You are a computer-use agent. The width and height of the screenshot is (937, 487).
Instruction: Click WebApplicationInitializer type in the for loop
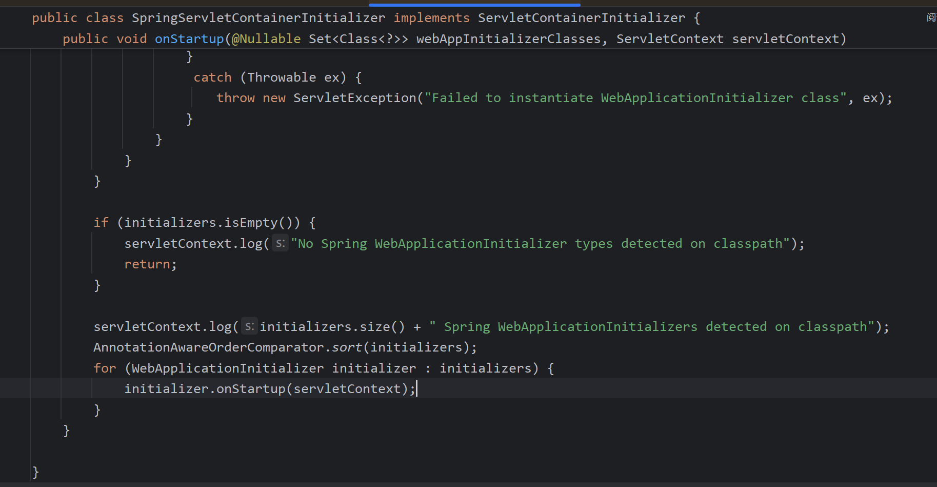pyautogui.click(x=228, y=368)
